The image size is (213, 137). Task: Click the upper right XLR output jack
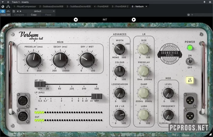coord(190,101)
